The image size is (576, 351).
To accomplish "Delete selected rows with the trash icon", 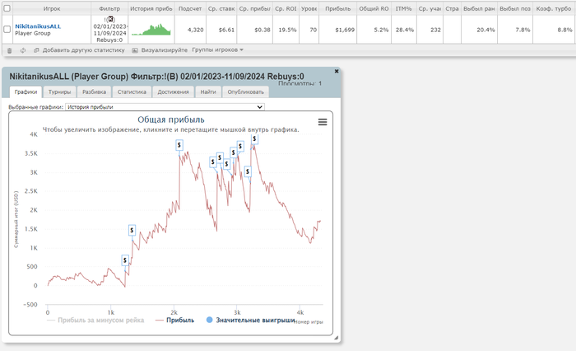I will point(10,50).
